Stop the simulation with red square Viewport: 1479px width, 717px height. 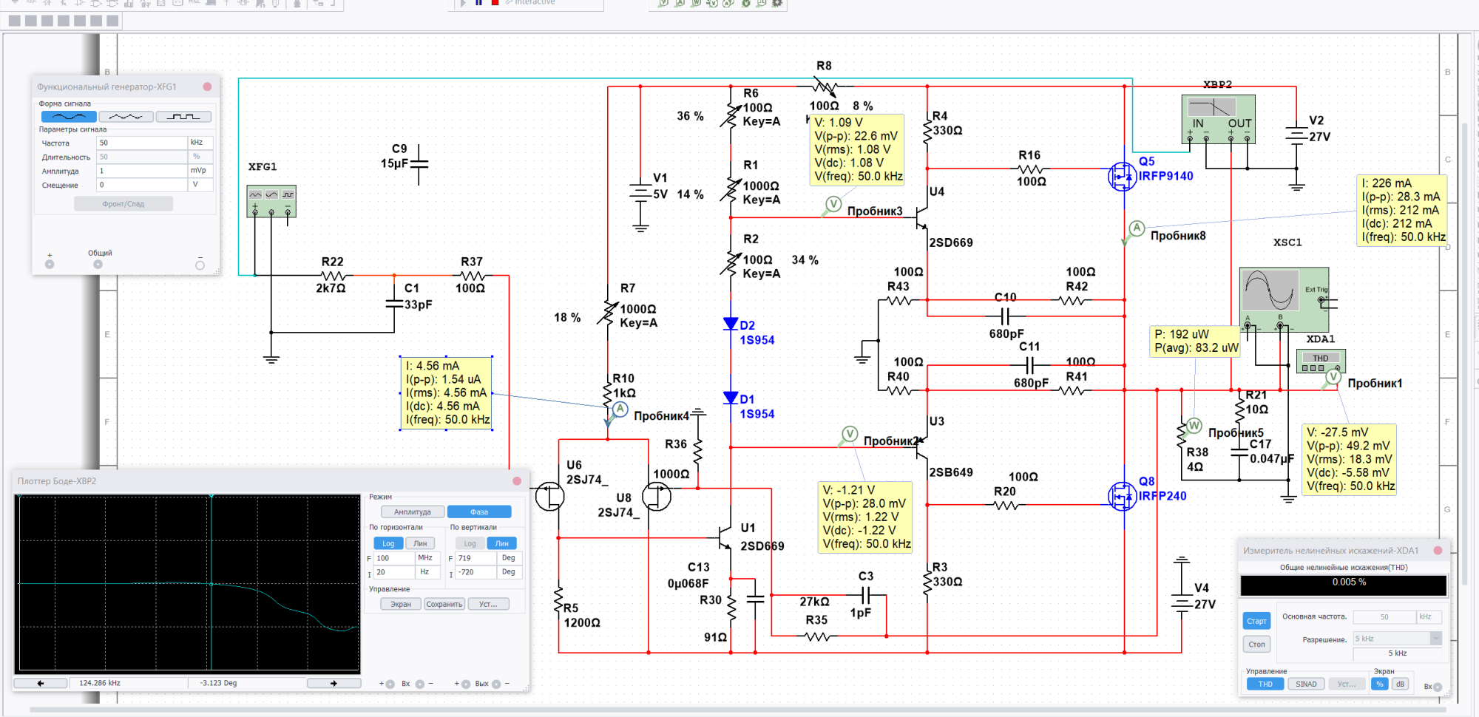(495, 3)
